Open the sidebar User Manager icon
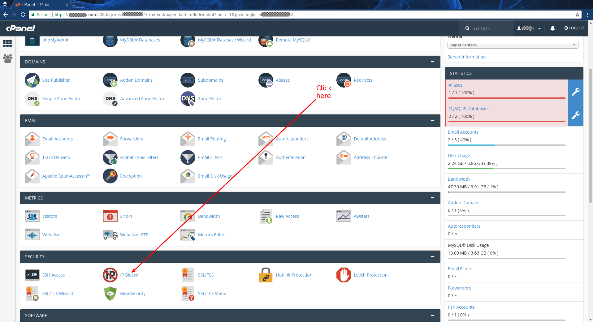 [7, 58]
